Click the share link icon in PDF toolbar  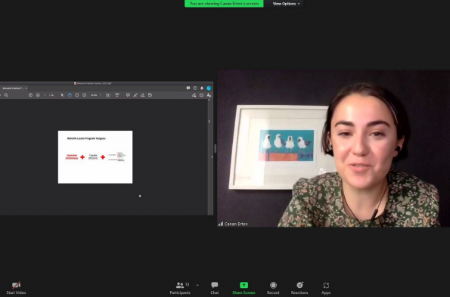point(194,95)
